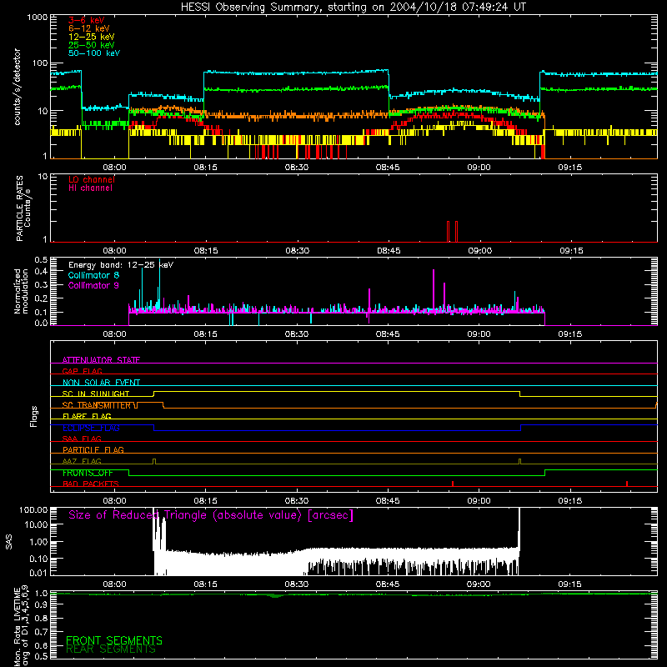Click the "ECLIPSE_FLAG" flag label
Screen dimensions: 667x667
(91, 428)
